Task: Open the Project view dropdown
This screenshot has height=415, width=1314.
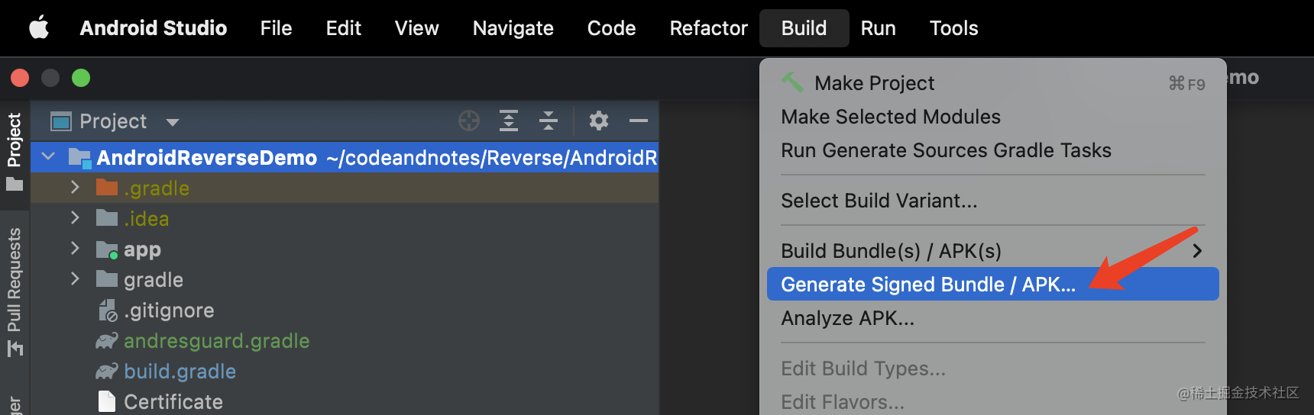Action: pos(173,122)
